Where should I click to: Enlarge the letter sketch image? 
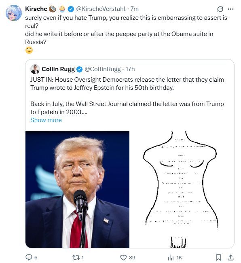click(182, 189)
